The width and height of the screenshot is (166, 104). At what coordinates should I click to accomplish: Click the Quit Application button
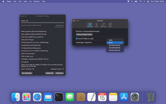point(27,73)
